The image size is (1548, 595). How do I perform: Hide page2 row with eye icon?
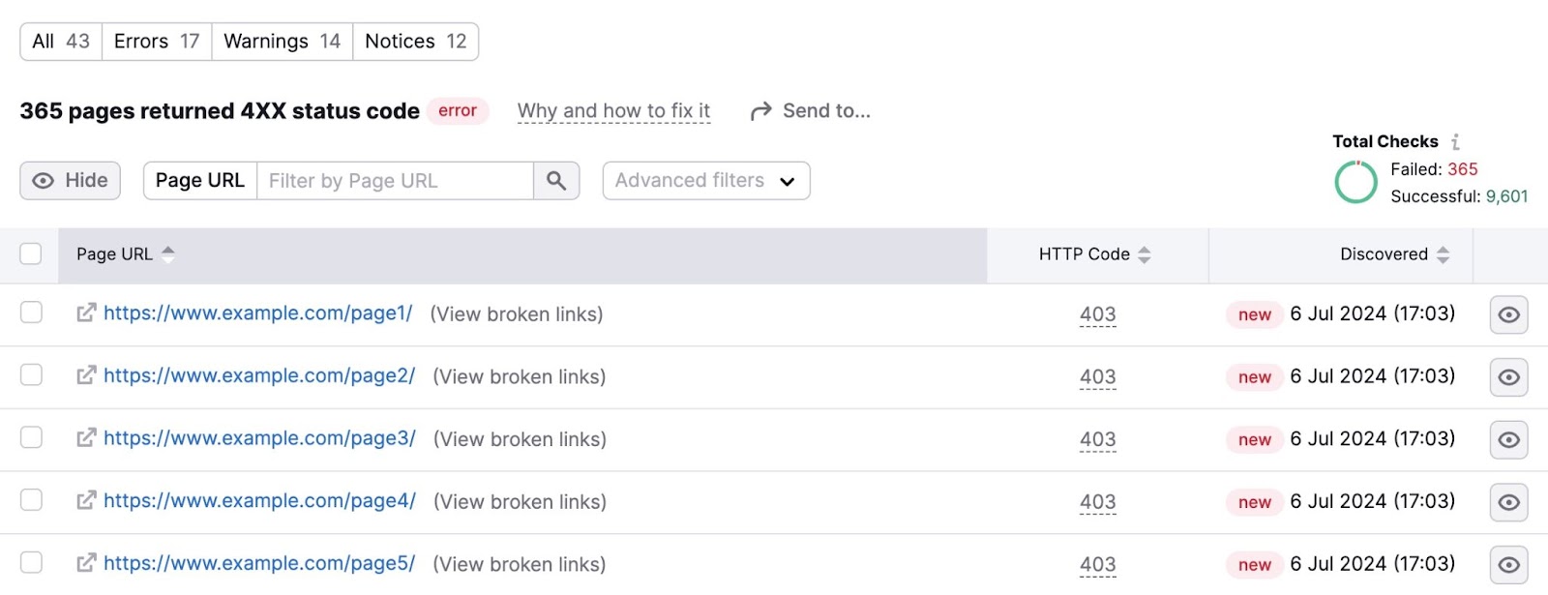click(x=1508, y=377)
